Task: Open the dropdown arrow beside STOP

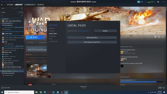Action: tap(44, 37)
